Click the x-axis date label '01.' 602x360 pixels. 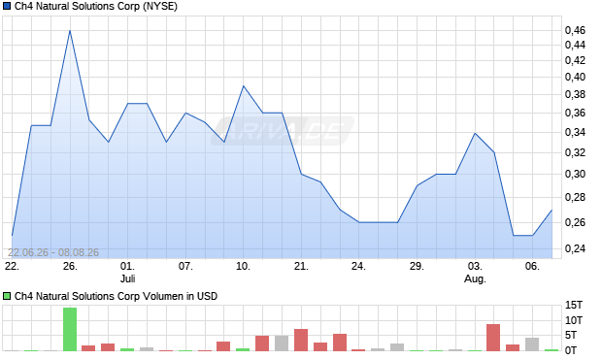pos(127,266)
